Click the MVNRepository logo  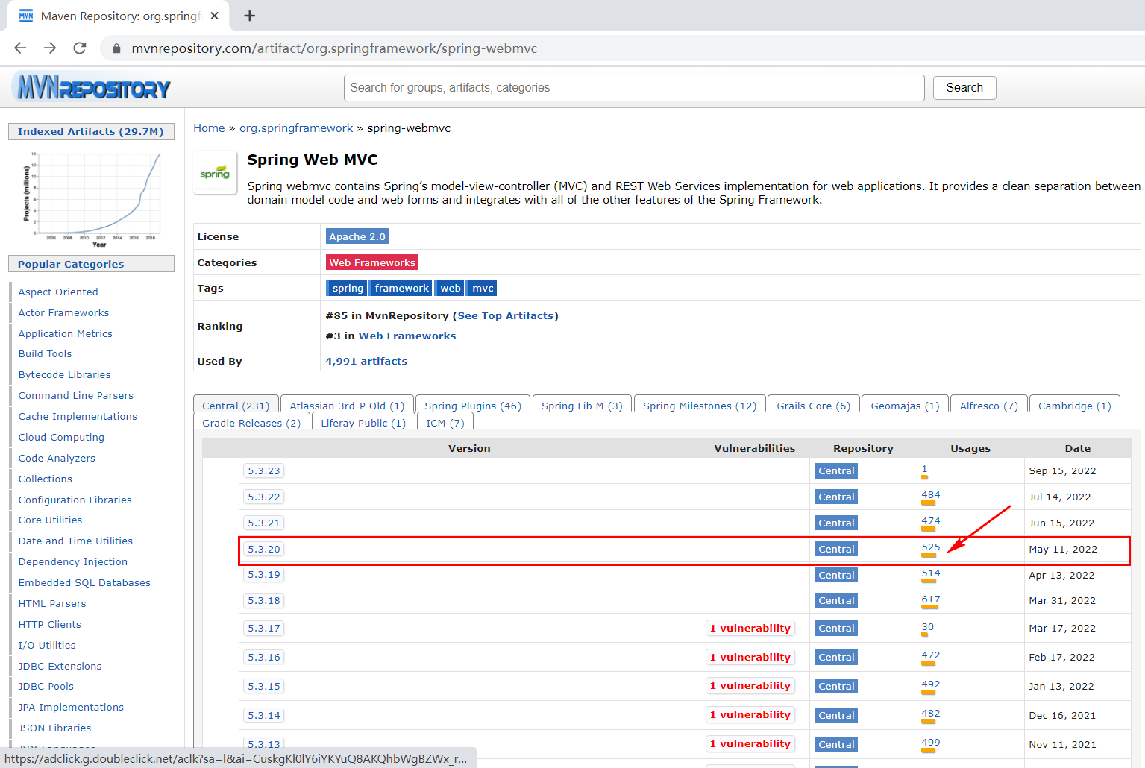tap(92, 88)
